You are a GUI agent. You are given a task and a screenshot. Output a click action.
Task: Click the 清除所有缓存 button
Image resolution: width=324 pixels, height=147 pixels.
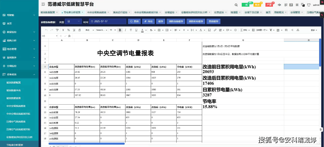coord(196,21)
